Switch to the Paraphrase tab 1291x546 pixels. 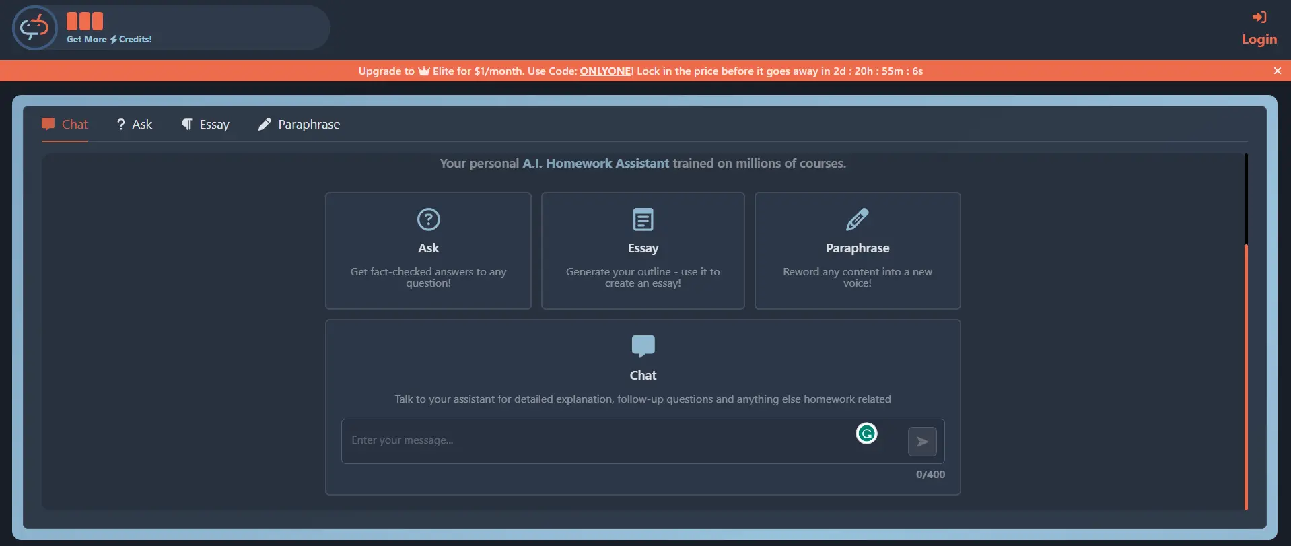(299, 124)
